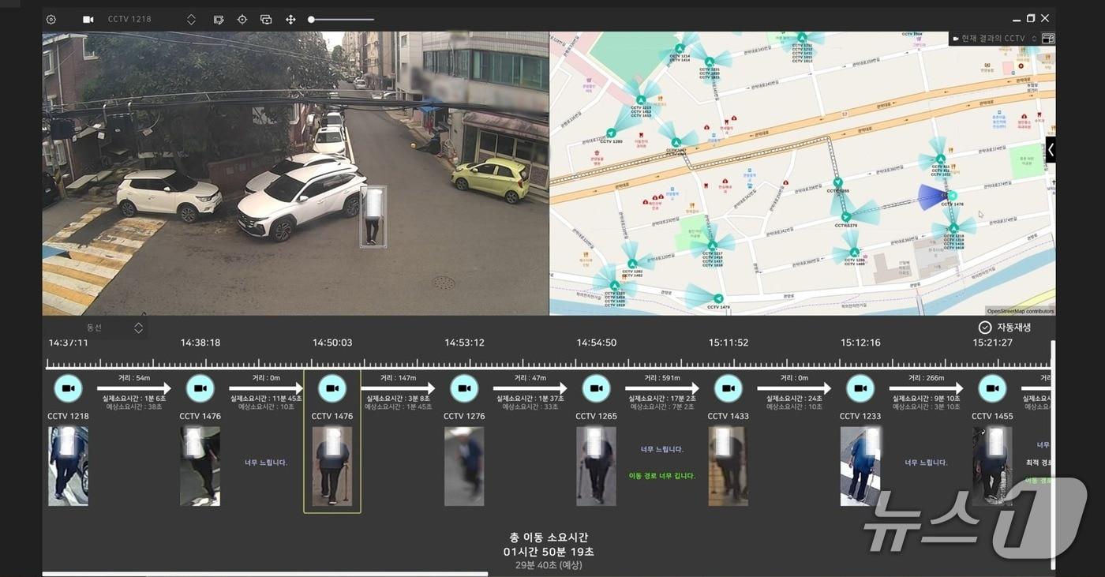Click the 01시간 50분 19초 total time

(549, 552)
